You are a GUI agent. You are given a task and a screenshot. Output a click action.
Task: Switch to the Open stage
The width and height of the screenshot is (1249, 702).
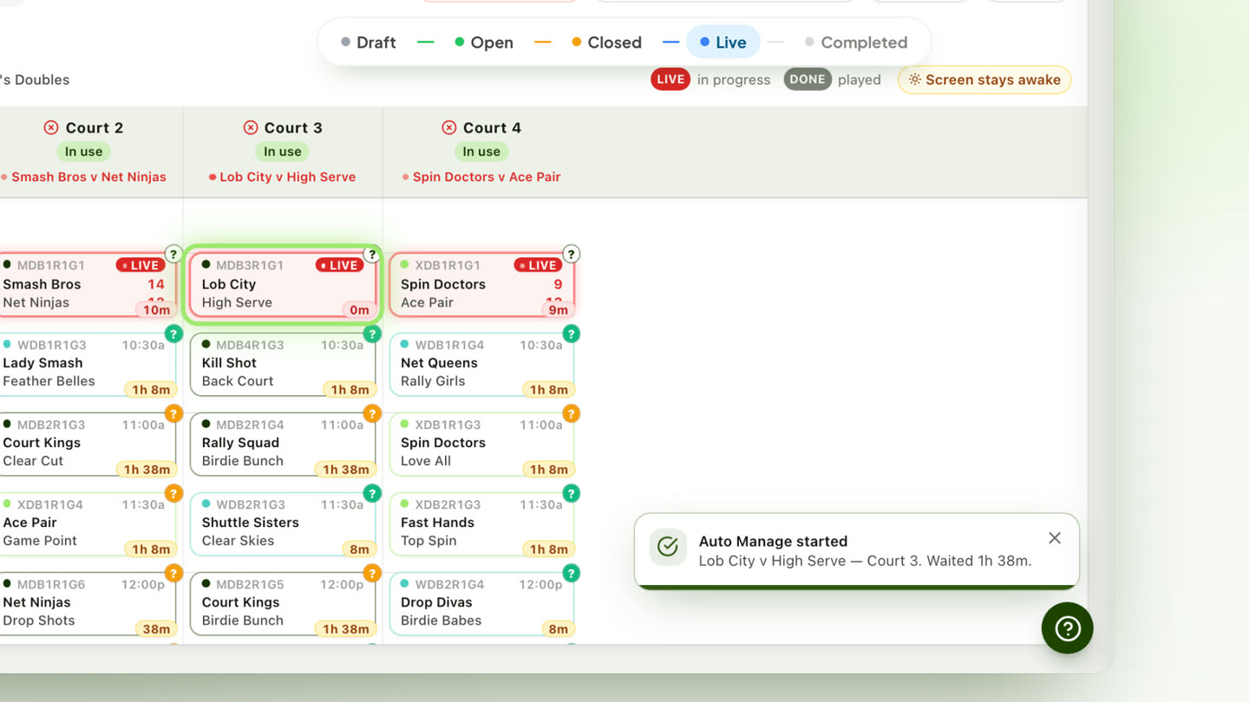484,42
